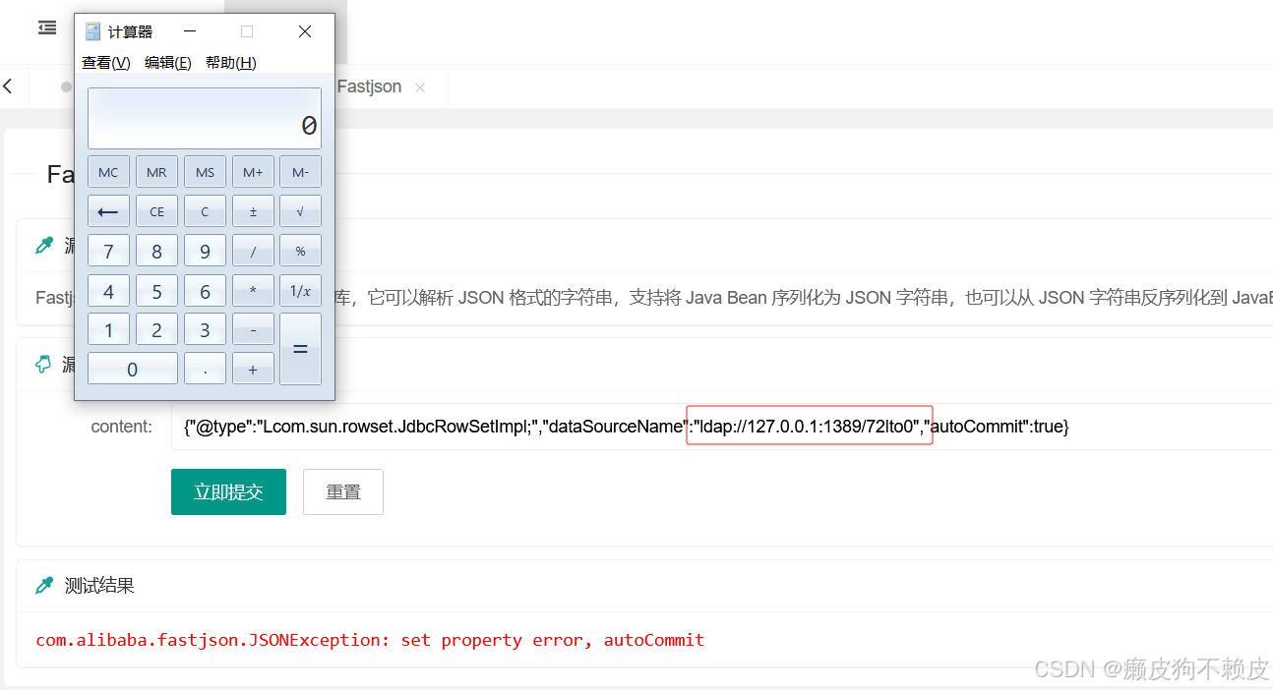This screenshot has height=690, width=1273.
Task: Click the MR memory recall key
Action: tap(156, 172)
